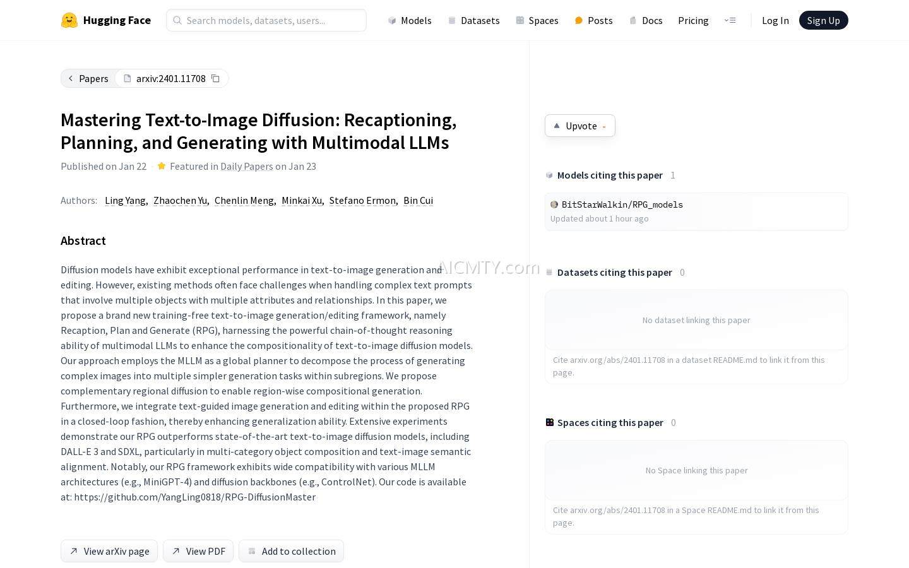
Task: Click the Posts icon in navbar
Action: [579, 20]
